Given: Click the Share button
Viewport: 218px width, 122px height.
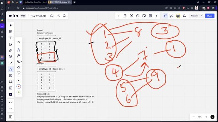Looking at the screenshot, I should point(210,16).
